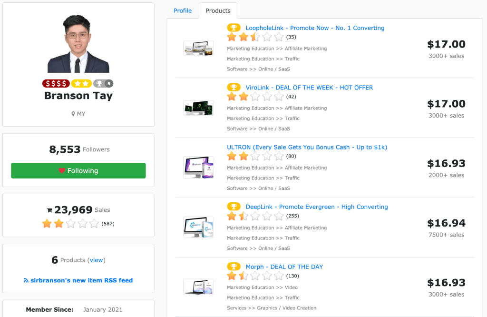Click the Morph product thumbnail
The image size is (487, 317).
198,287
